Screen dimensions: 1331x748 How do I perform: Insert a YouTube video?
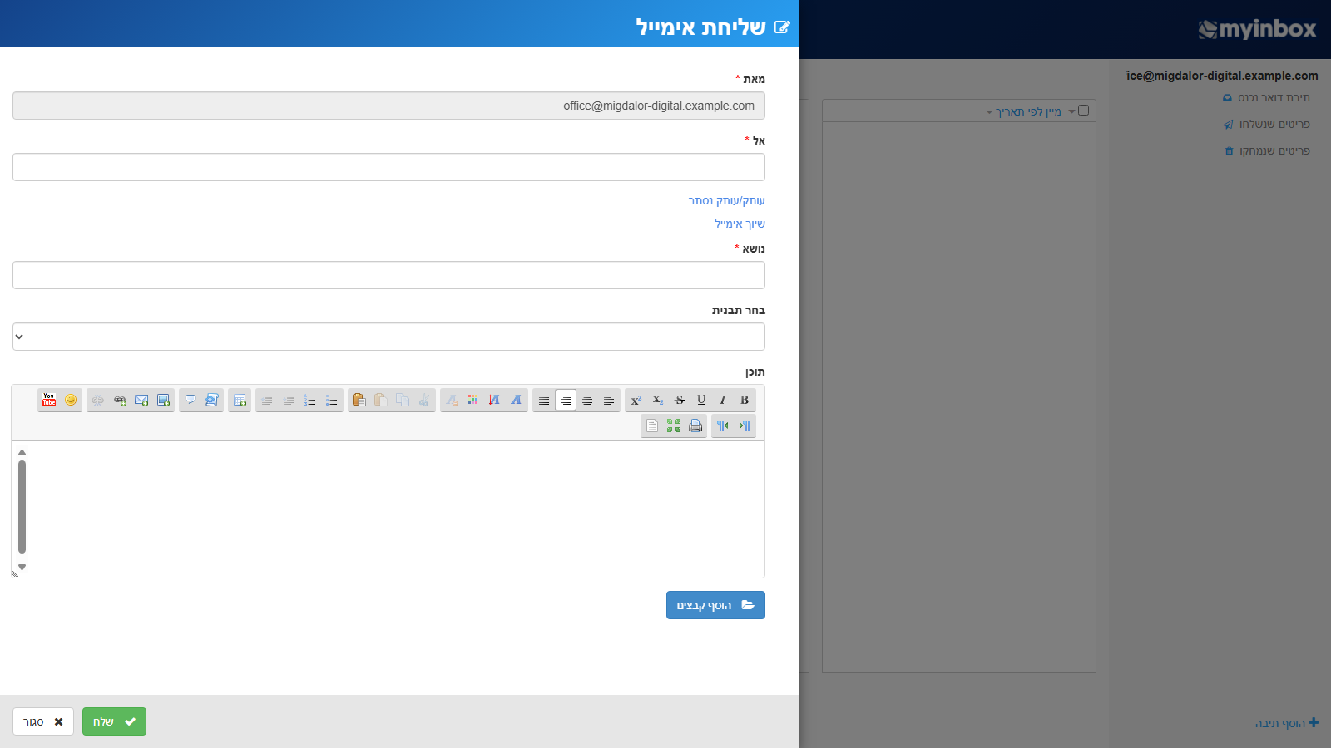49,400
